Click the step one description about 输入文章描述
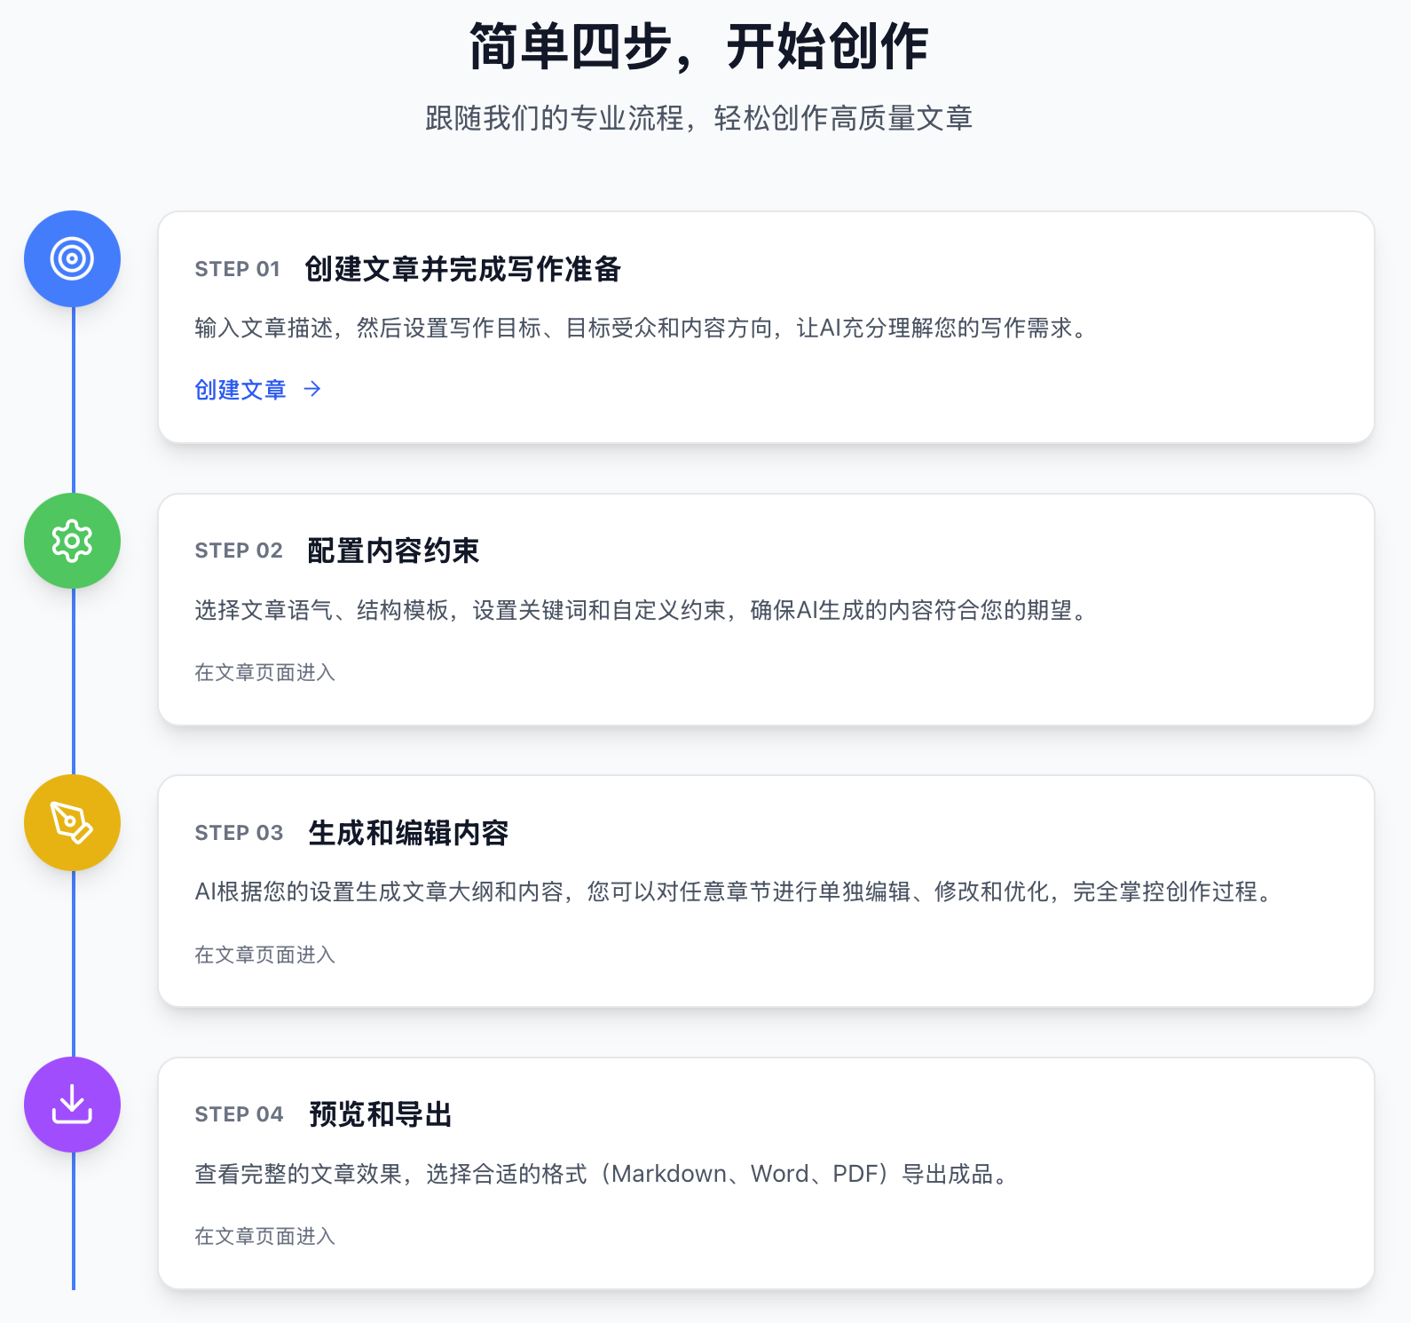Image resolution: width=1411 pixels, height=1323 pixels. tap(642, 328)
